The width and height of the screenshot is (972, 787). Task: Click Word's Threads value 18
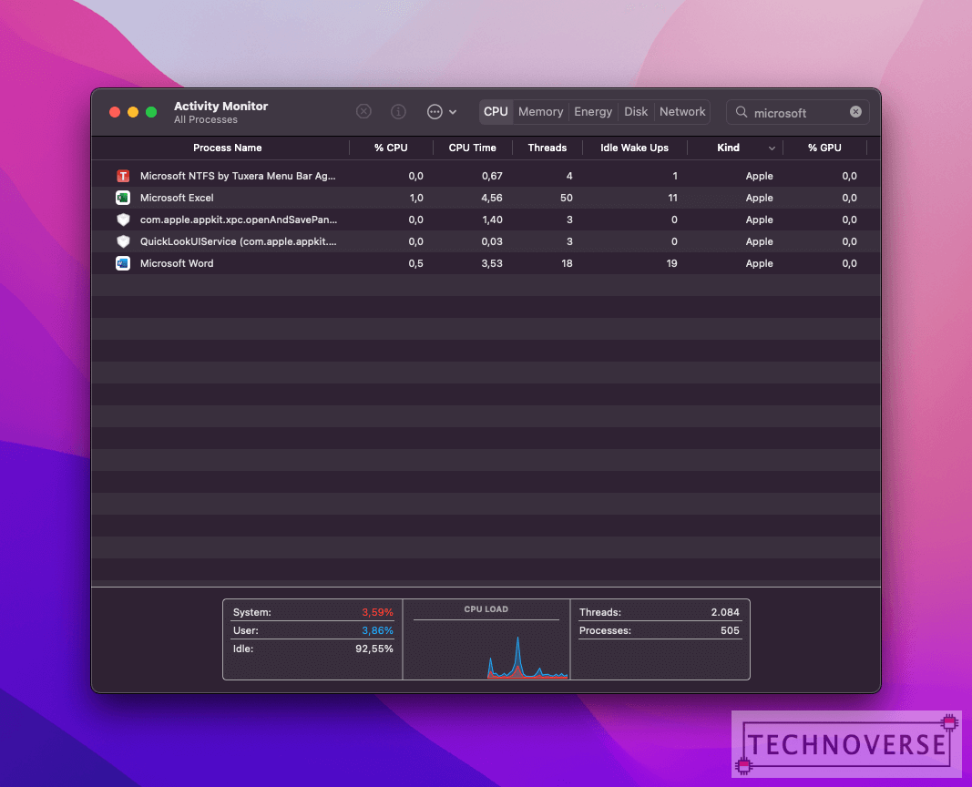point(567,263)
